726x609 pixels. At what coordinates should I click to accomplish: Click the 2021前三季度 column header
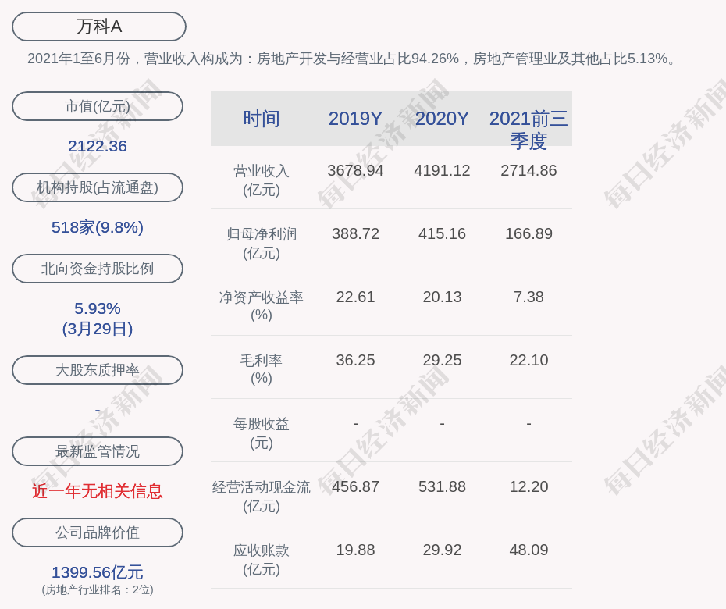point(528,130)
